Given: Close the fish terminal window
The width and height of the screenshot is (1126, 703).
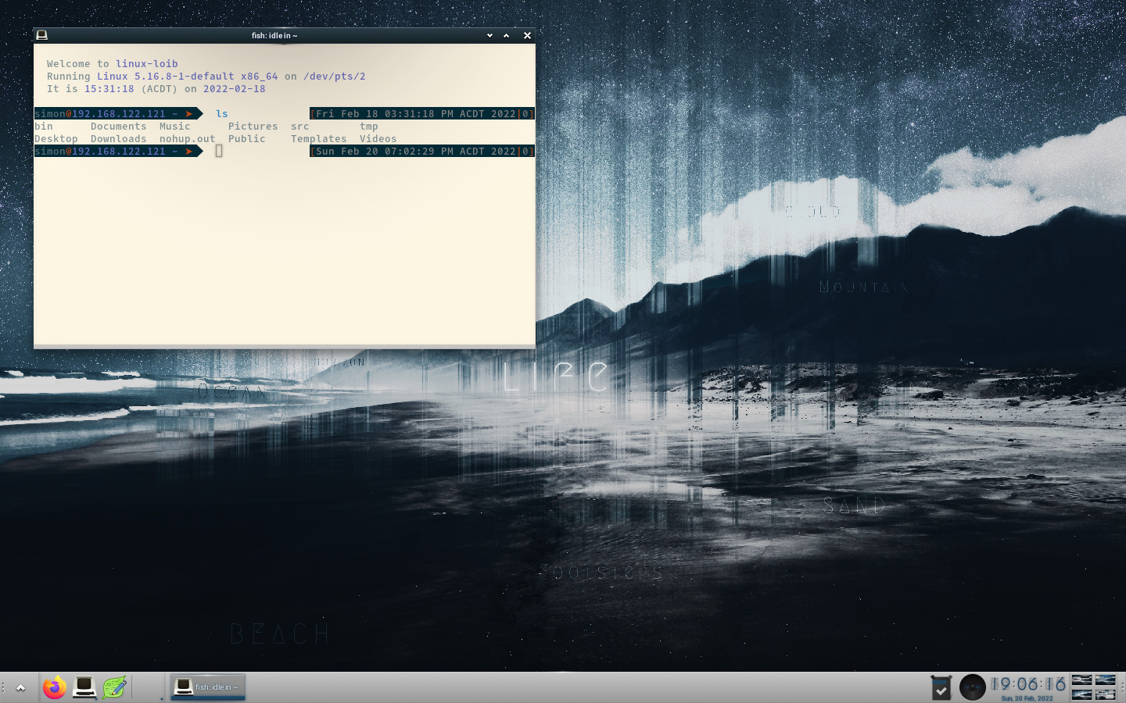Looking at the screenshot, I should (527, 35).
